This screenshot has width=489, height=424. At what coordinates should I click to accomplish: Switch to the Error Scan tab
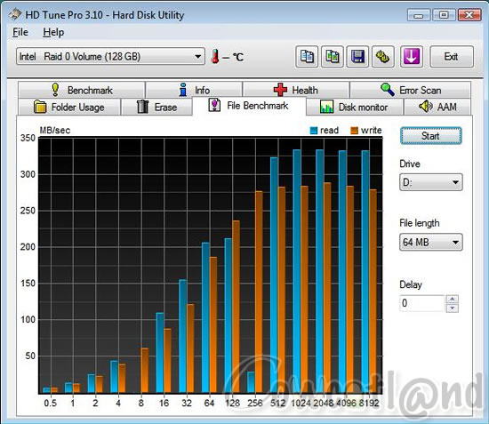click(410, 90)
